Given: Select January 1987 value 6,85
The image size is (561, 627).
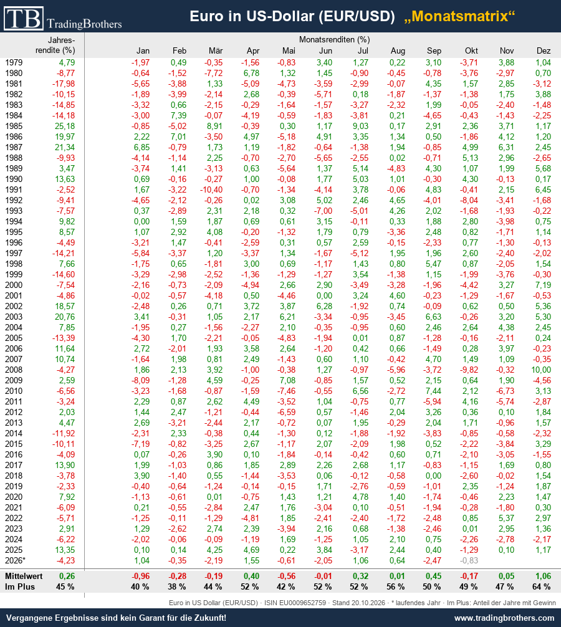Looking at the screenshot, I should pyautogui.click(x=141, y=147).
